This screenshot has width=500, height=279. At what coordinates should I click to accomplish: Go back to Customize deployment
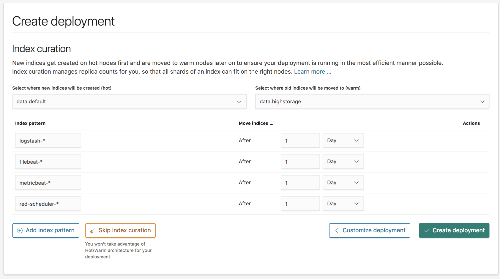pyautogui.click(x=369, y=230)
